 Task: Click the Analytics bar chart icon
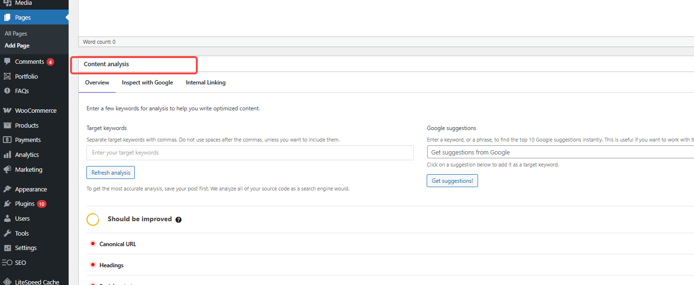coord(7,155)
